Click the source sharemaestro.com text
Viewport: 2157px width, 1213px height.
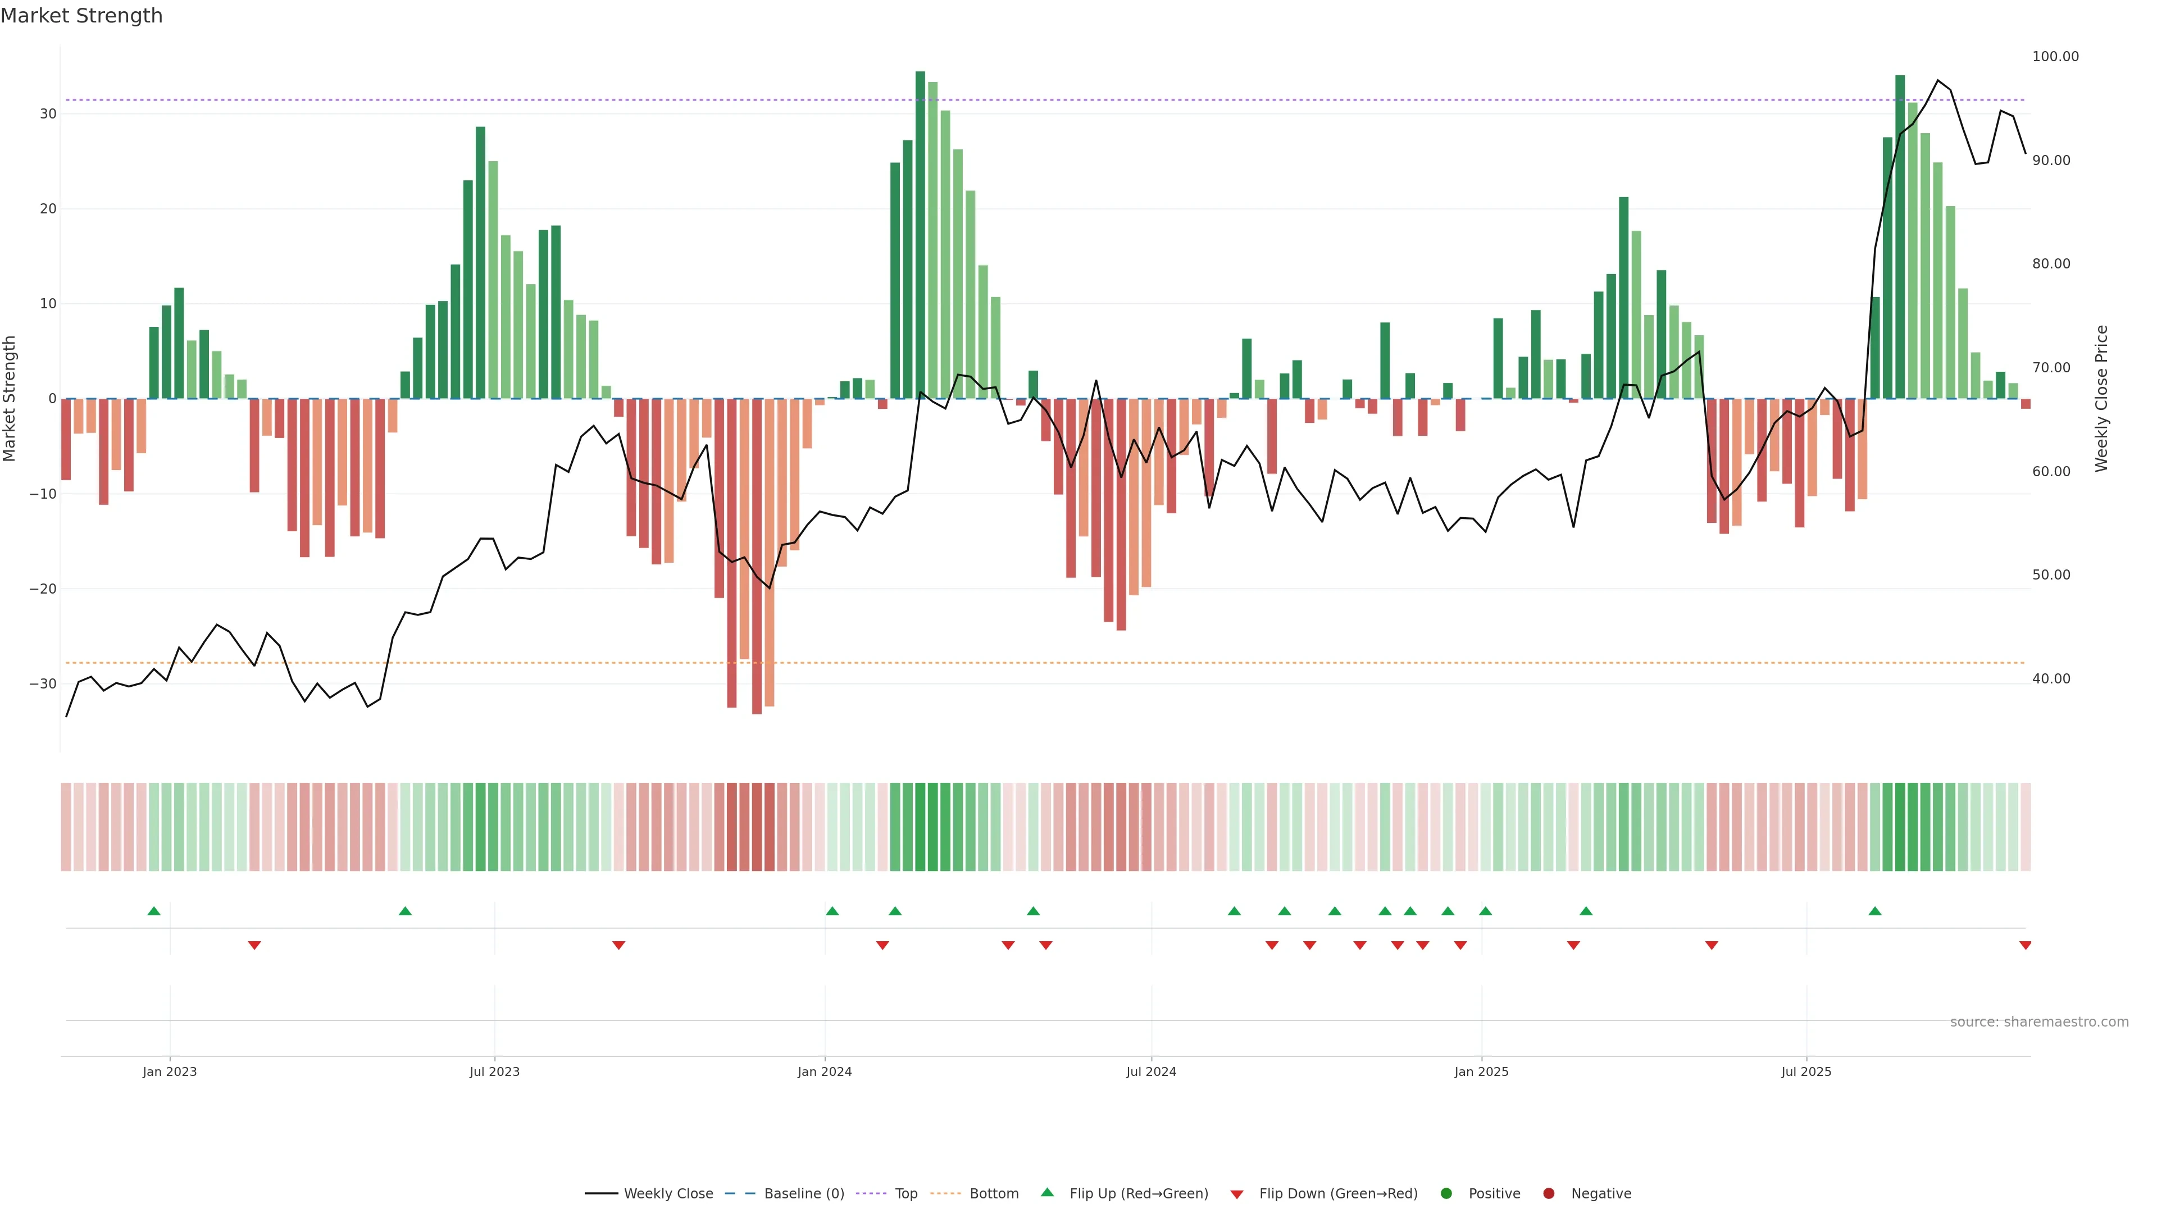click(x=2039, y=1022)
